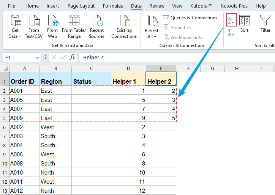275x195 pixels.
Task: Select the Data tab
Action: pyautogui.click(x=136, y=6)
